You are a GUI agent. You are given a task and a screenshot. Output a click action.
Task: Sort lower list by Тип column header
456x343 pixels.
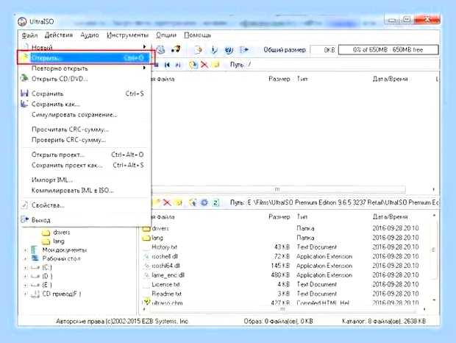point(302,216)
